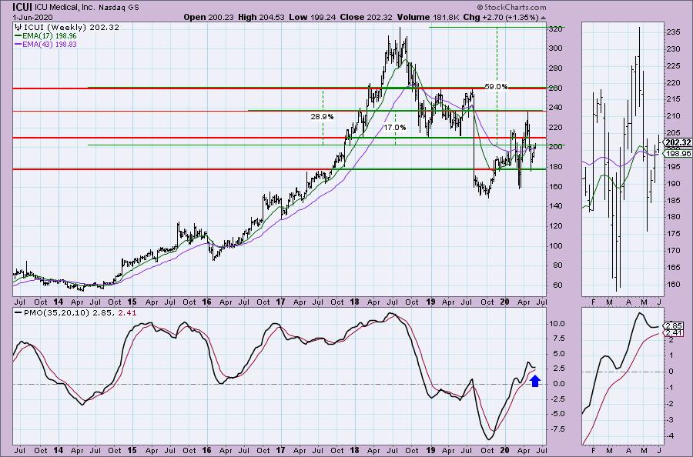Click the ICUI ticker symbol in header
This screenshot has height=457, width=693.
22,7
